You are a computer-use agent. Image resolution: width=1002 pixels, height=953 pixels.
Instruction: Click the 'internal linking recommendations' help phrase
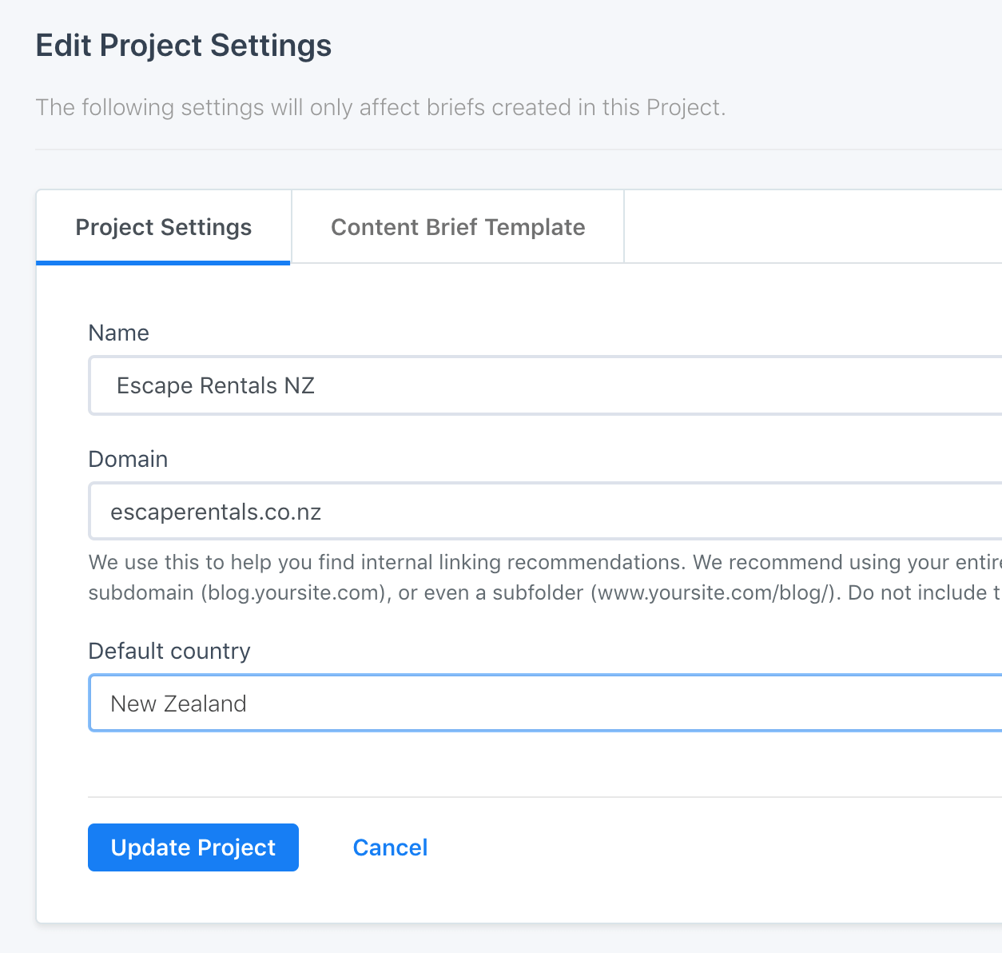click(523, 562)
